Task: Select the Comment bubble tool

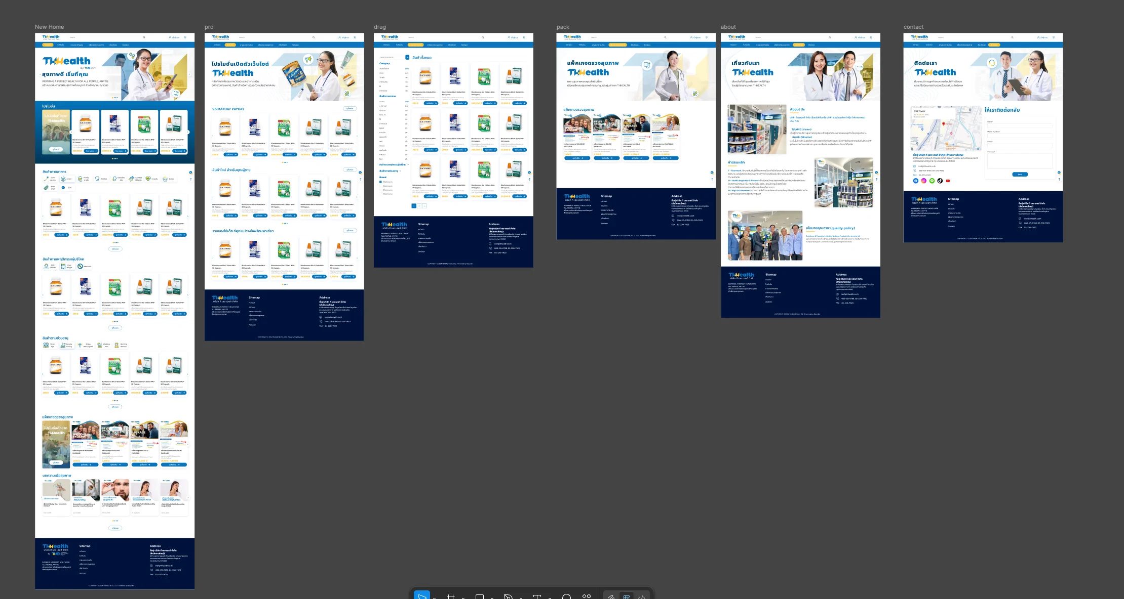Action: click(x=566, y=597)
